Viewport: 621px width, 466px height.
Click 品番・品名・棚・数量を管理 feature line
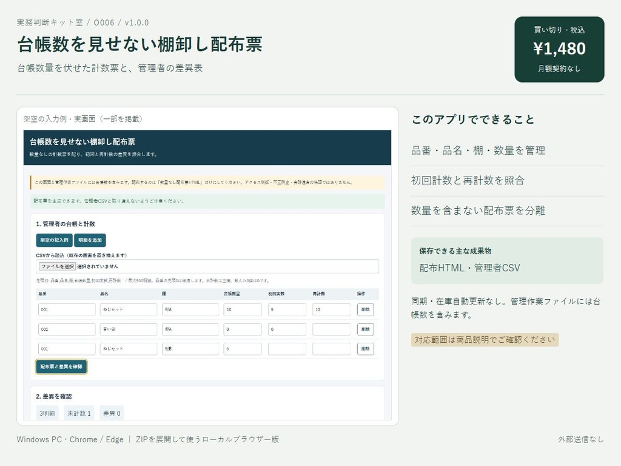(478, 150)
